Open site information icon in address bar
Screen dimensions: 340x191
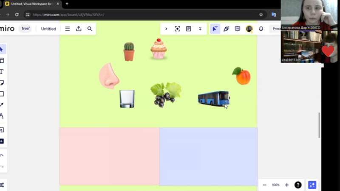pyautogui.click(x=28, y=14)
